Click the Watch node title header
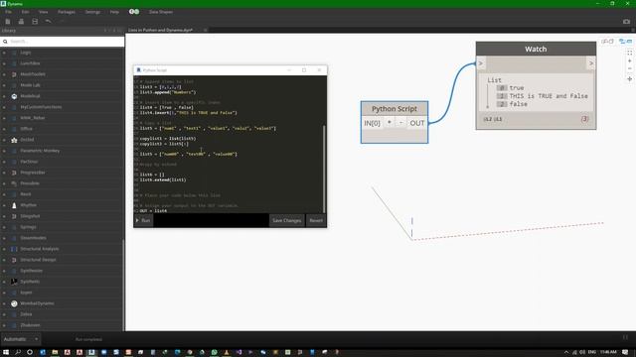 (536, 49)
